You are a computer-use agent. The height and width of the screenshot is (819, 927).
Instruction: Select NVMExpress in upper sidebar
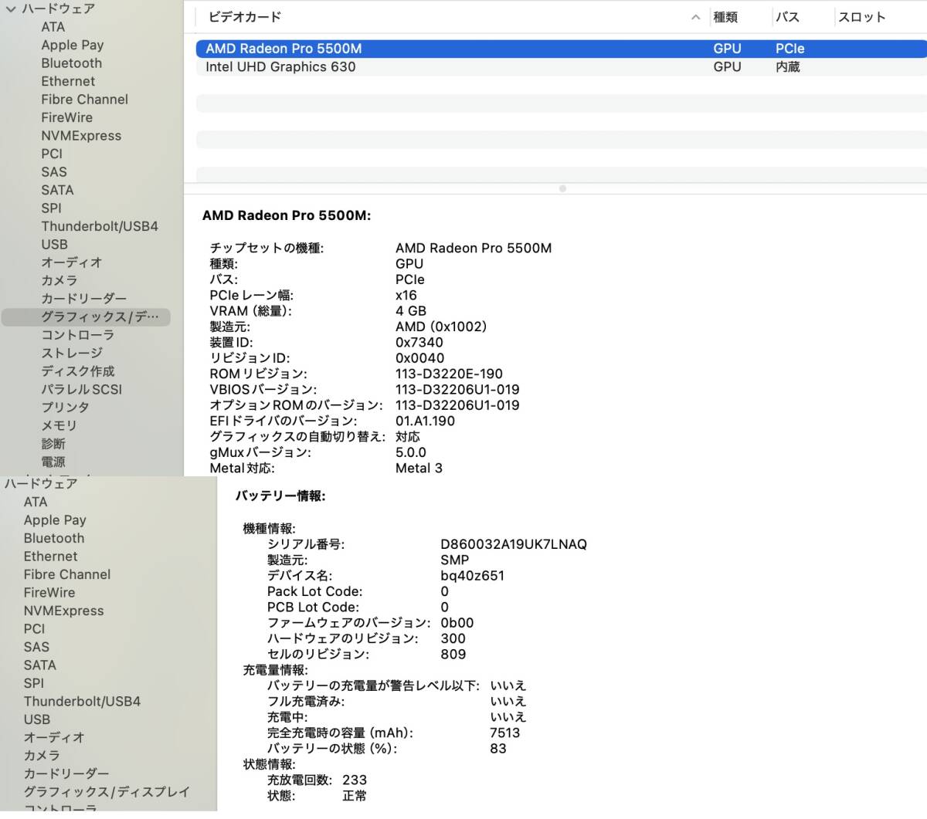click(x=81, y=136)
